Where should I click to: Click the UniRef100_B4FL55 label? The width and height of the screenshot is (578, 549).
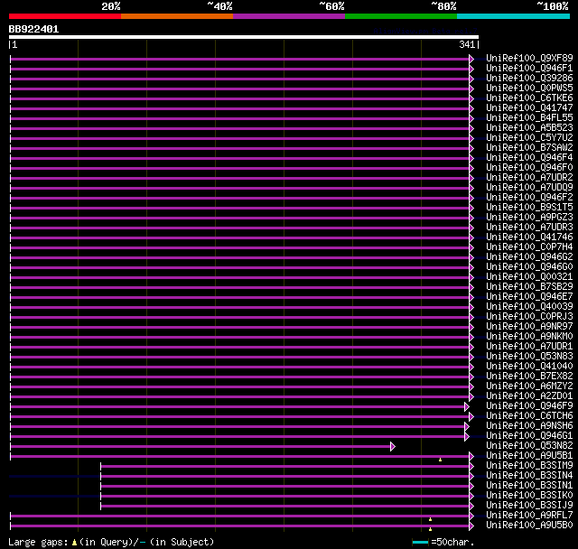[x=529, y=118]
